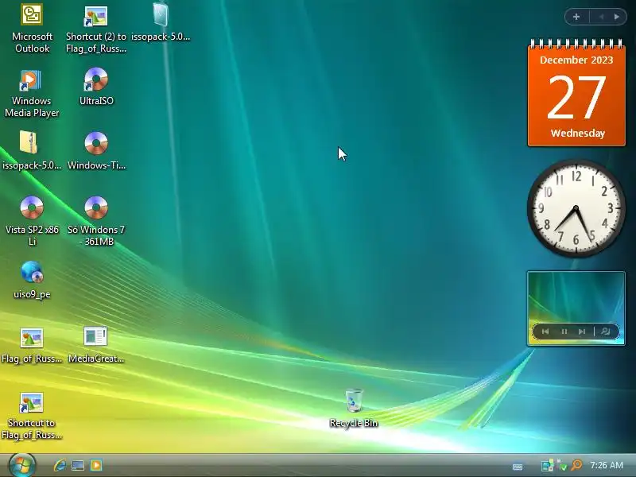Click the Show Desktop Quick Launch icon
The image size is (636, 477).
click(78, 465)
